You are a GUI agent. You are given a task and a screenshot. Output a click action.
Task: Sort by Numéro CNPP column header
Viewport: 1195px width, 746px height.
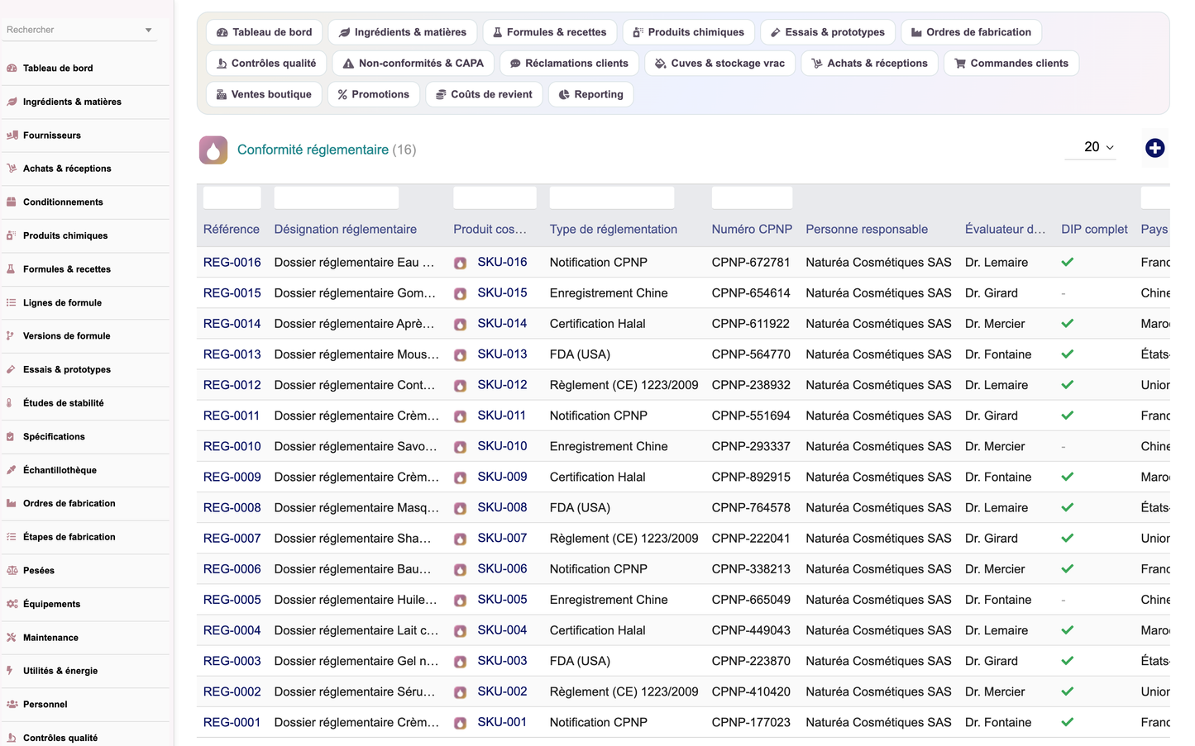point(752,230)
